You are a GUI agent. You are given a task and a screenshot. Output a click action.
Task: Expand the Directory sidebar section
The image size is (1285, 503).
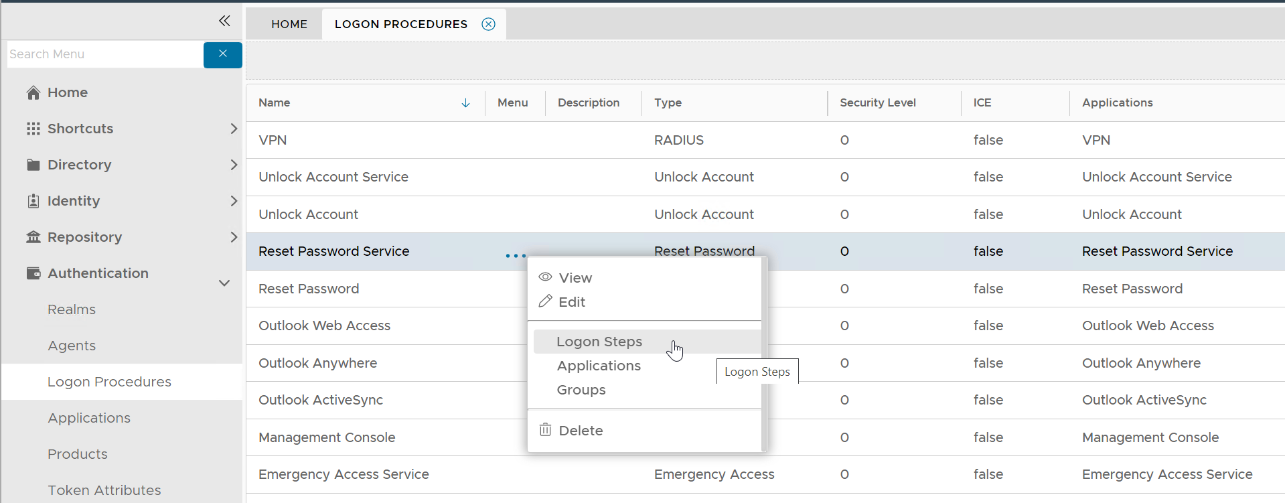(234, 165)
